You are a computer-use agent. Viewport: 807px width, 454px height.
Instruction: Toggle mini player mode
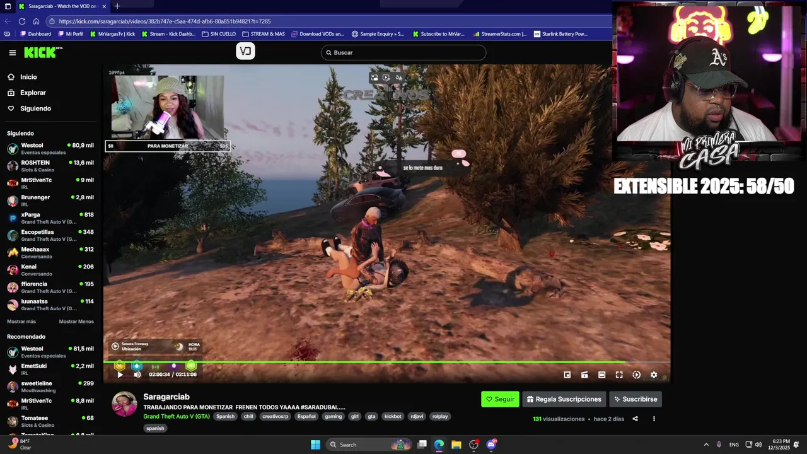pos(567,375)
